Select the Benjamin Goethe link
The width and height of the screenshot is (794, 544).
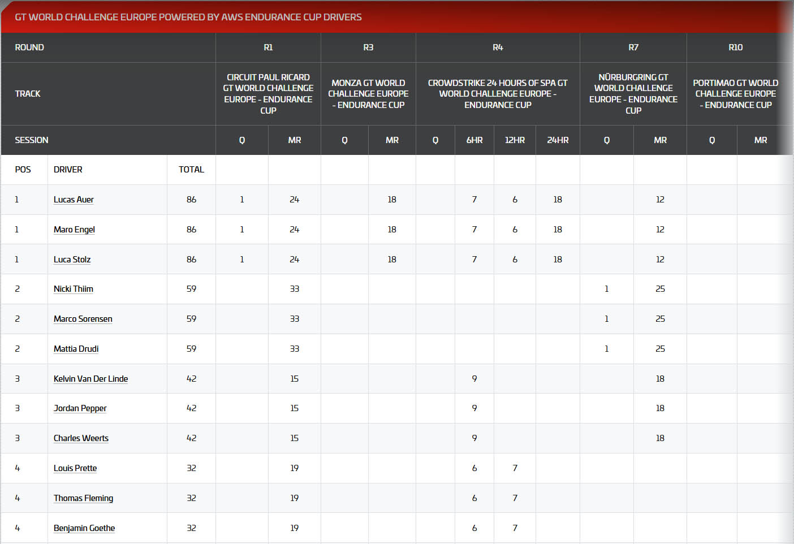click(x=84, y=528)
